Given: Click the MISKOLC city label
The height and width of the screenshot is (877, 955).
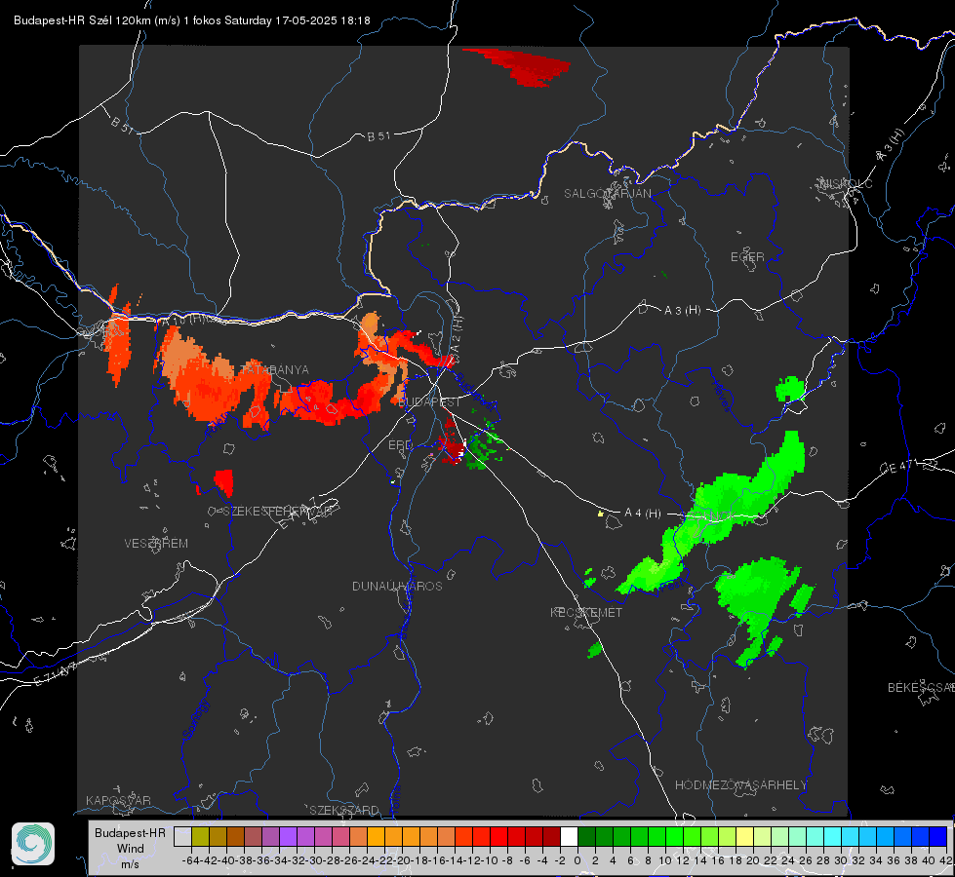Looking at the screenshot, I should click(846, 183).
